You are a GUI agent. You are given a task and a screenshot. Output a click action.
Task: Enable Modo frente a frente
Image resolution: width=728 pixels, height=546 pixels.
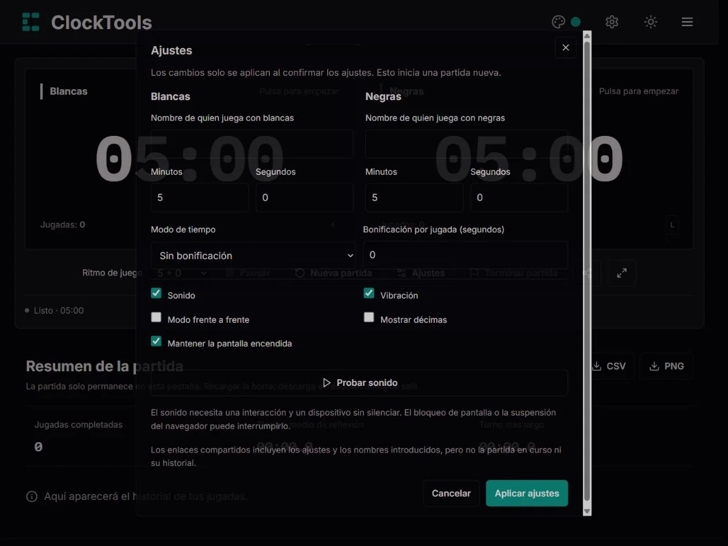pyautogui.click(x=157, y=317)
